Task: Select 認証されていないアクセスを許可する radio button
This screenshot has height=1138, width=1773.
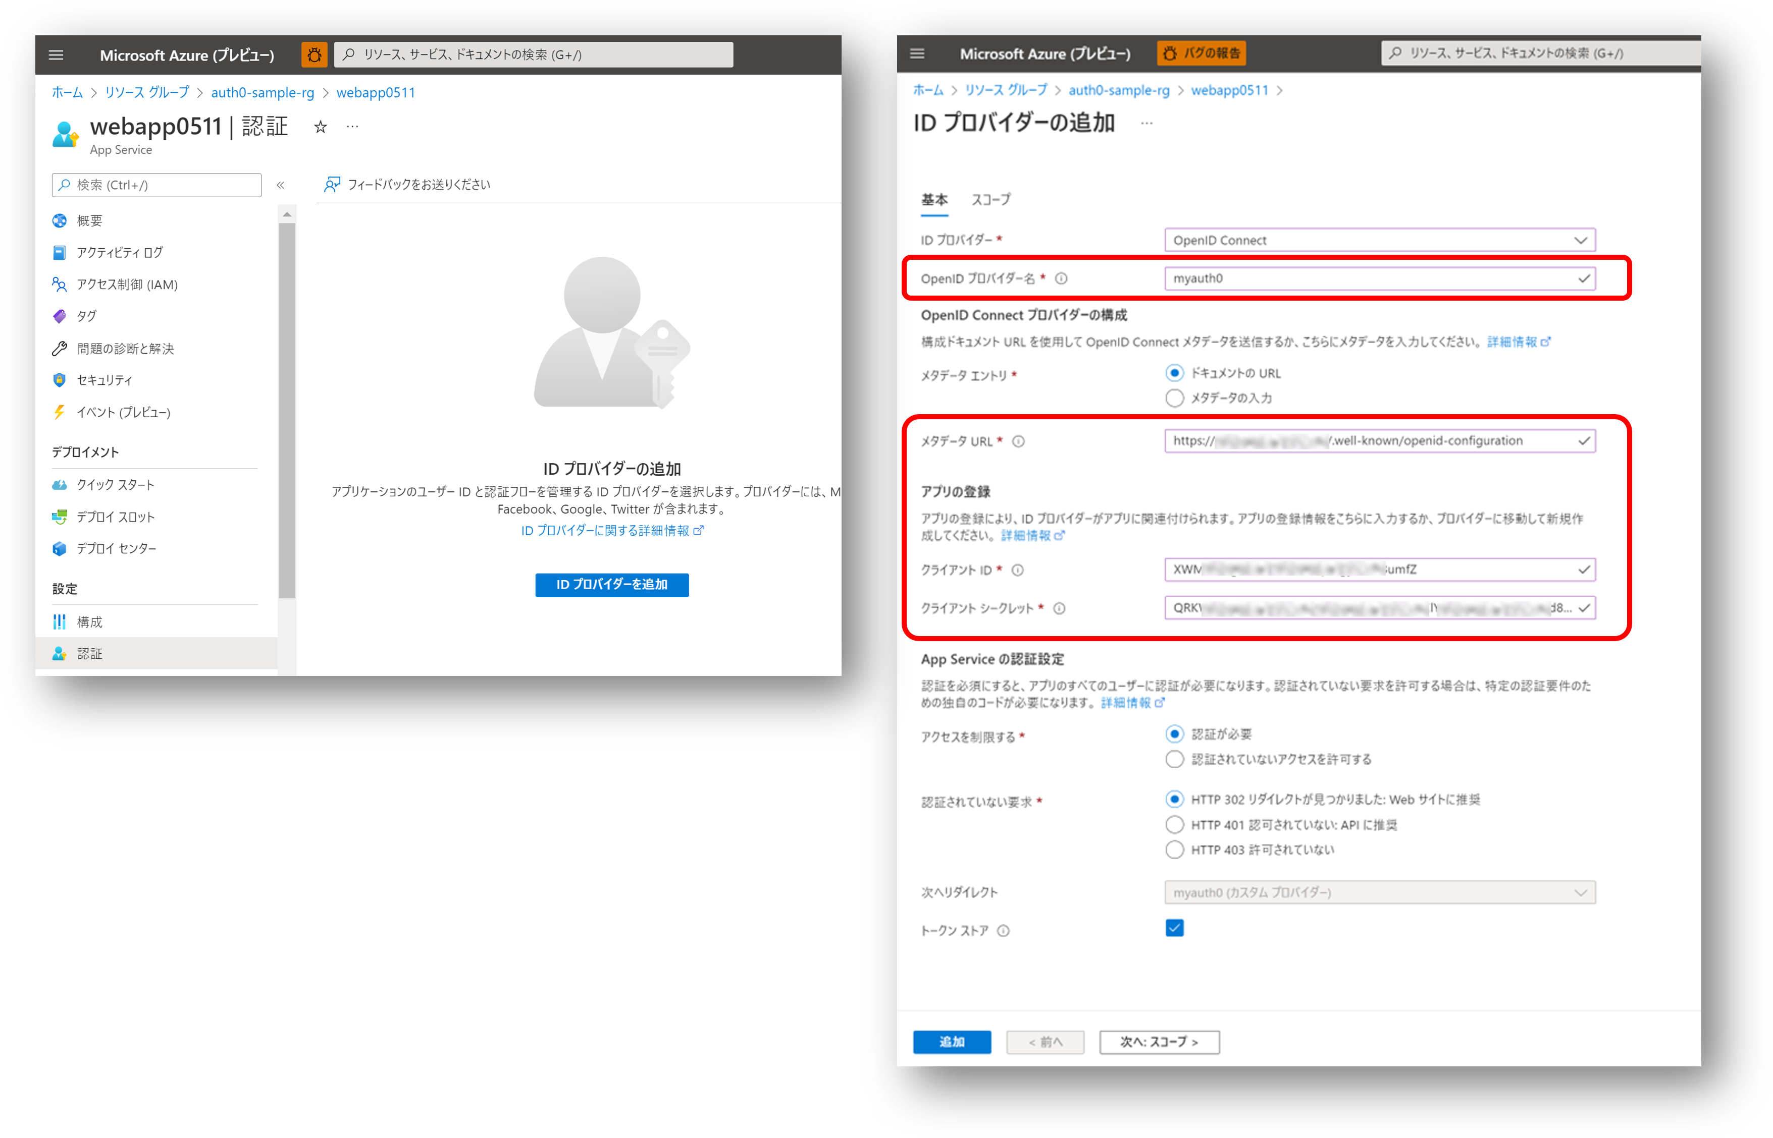Action: [x=1174, y=759]
